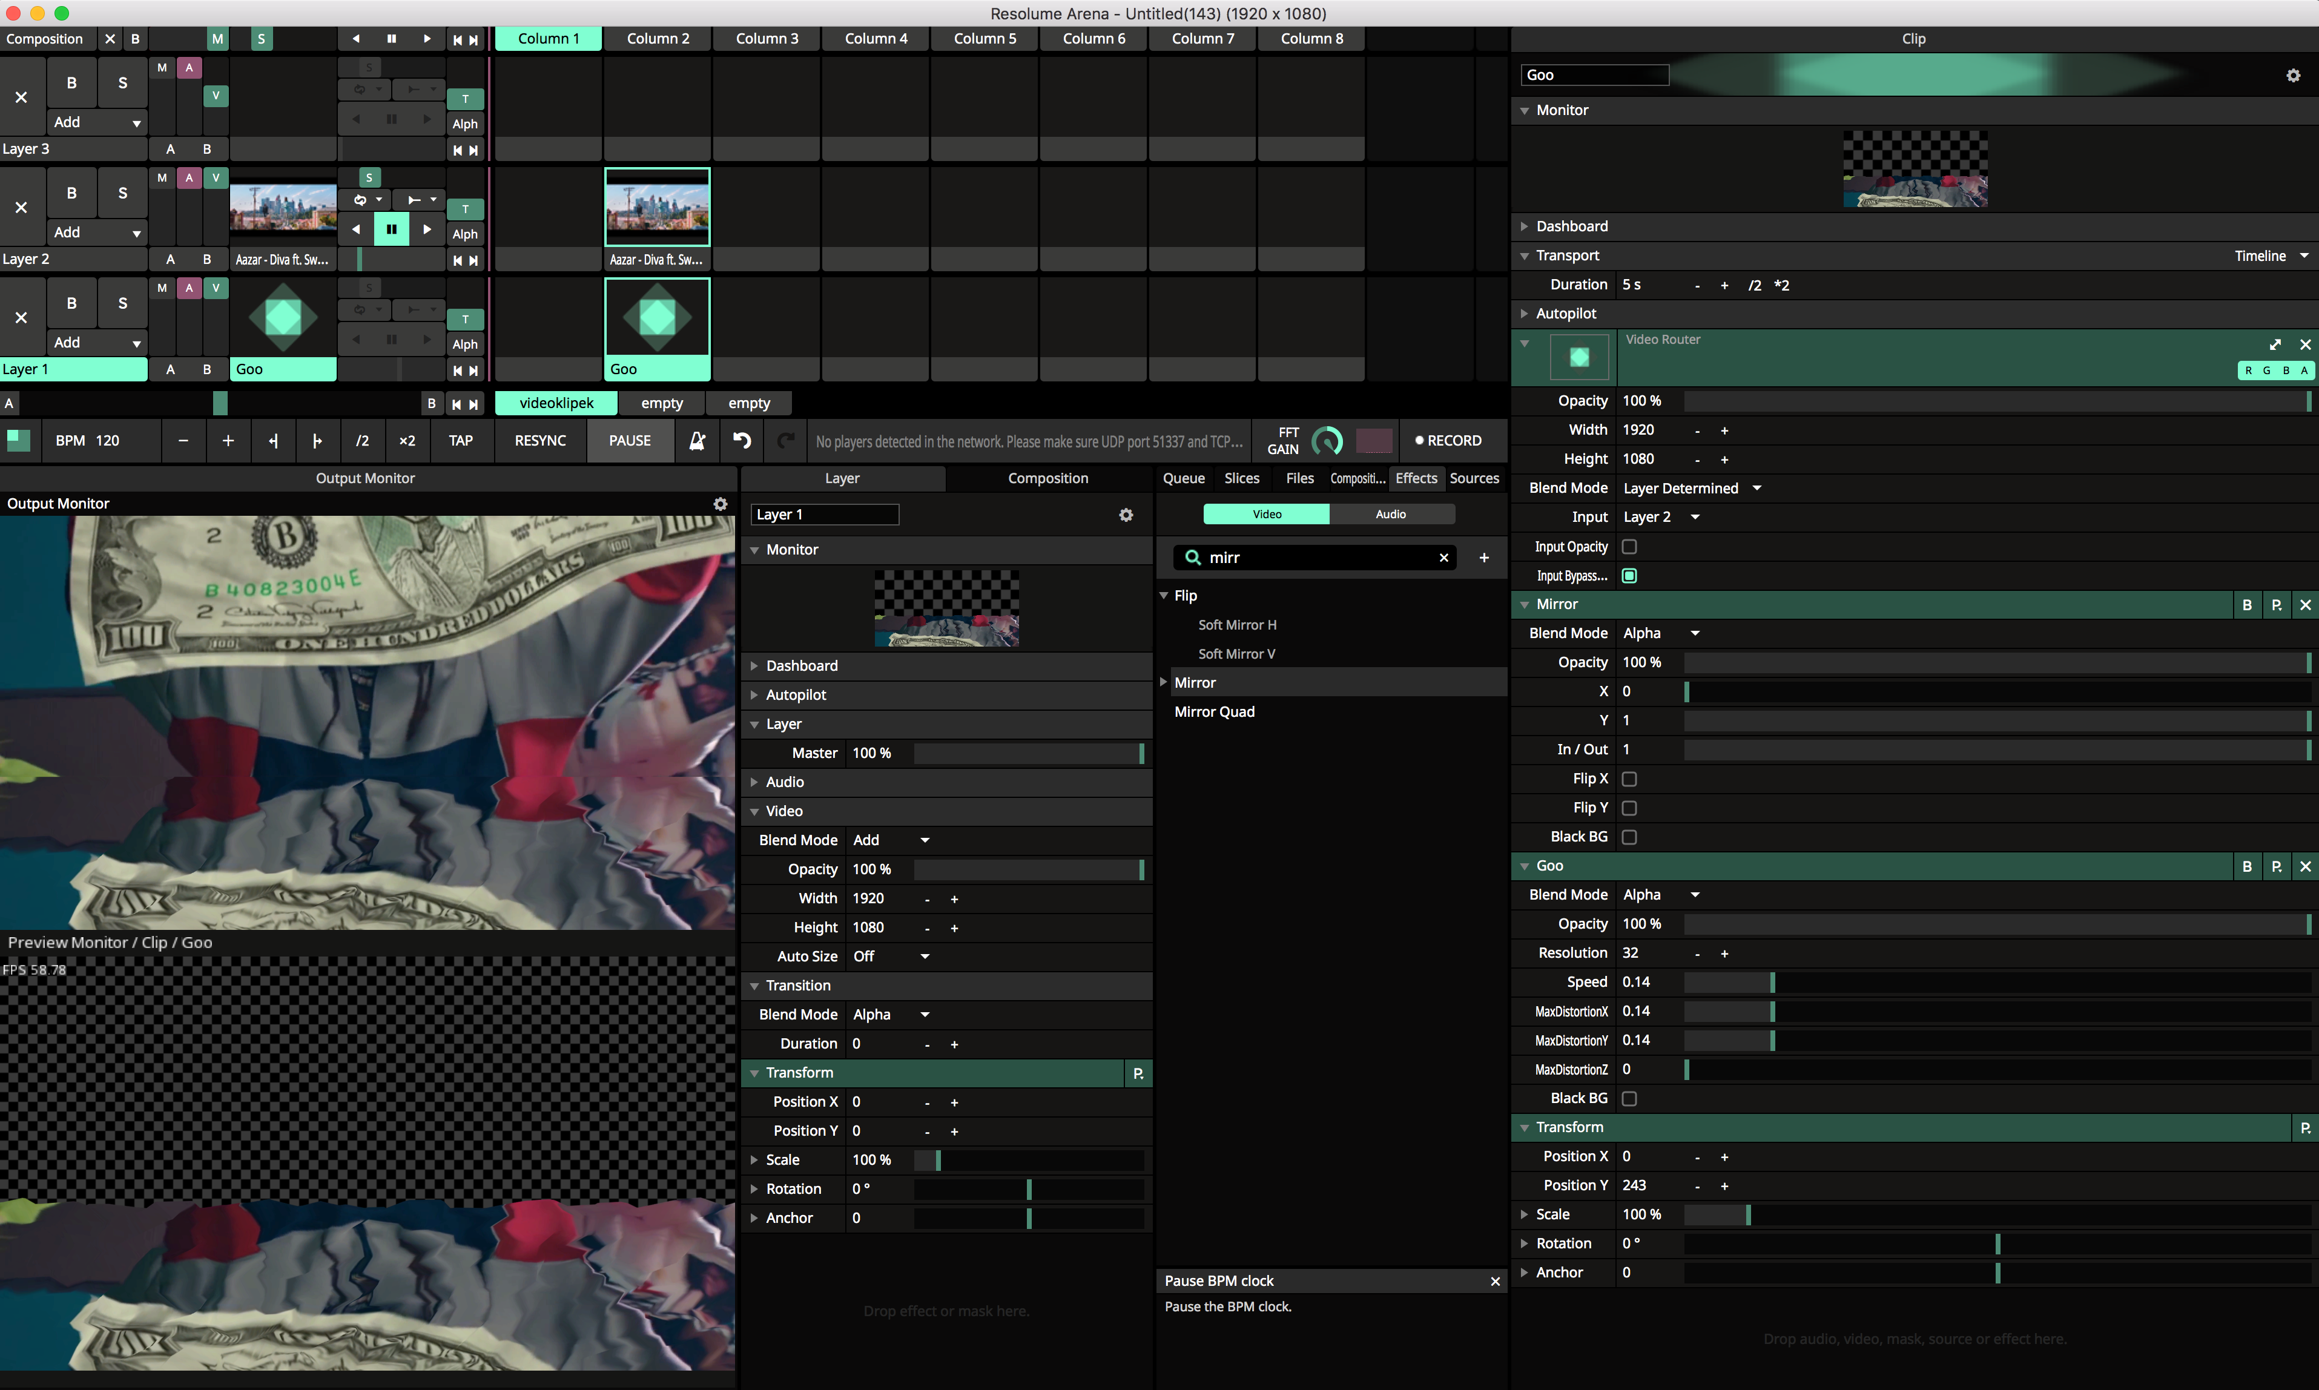Toggle Mirror Flip X checkbox

(x=1629, y=779)
